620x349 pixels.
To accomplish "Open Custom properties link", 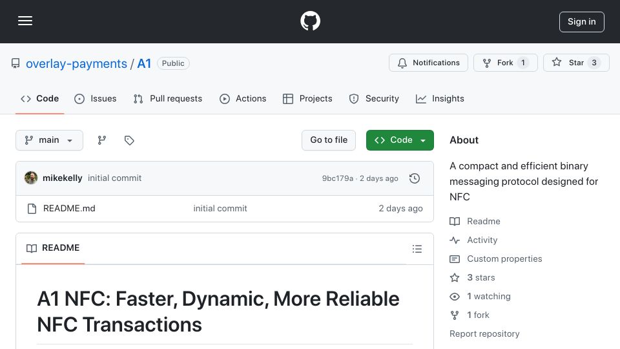I will point(504,259).
